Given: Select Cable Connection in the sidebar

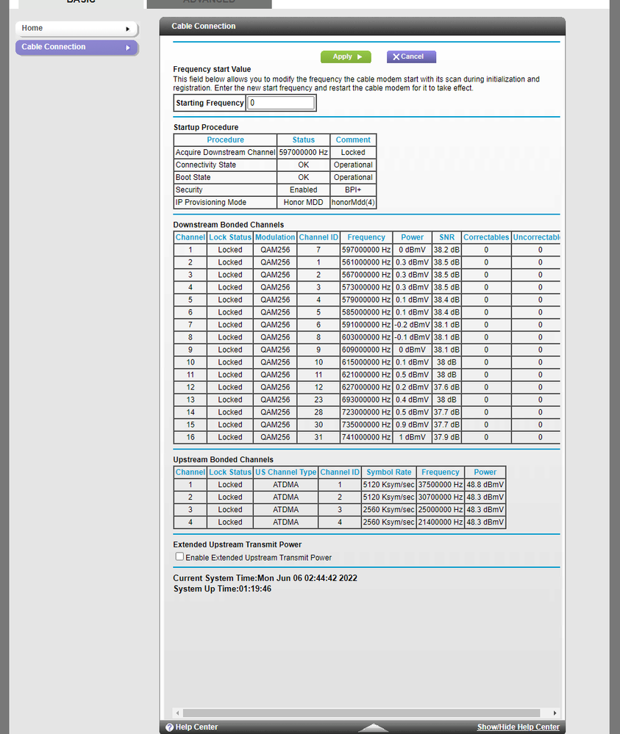Looking at the screenshot, I should (76, 47).
